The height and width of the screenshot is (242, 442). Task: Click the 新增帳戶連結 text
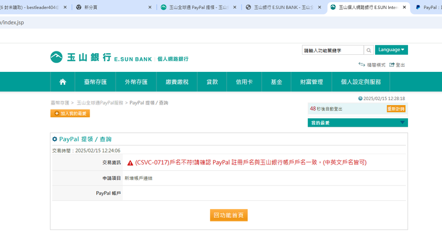[138, 178]
